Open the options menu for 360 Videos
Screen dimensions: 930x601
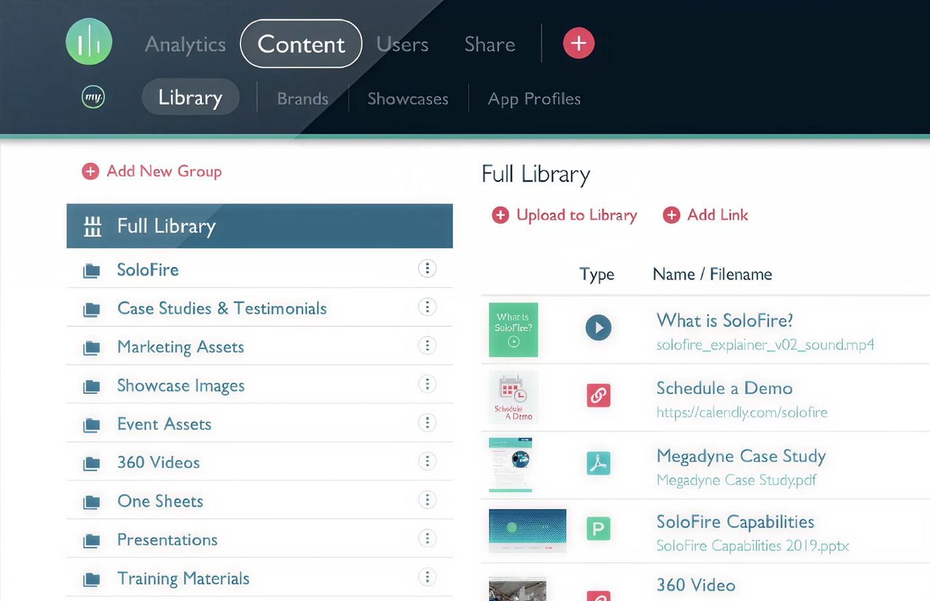[427, 461]
